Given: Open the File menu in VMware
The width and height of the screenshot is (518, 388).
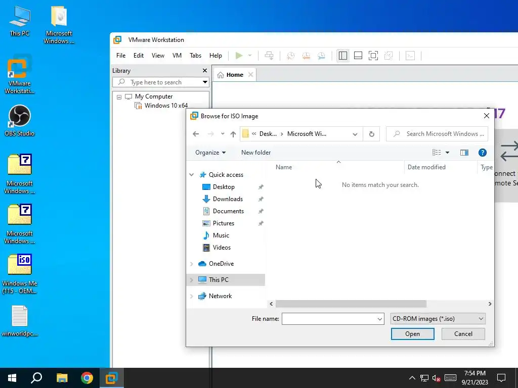Looking at the screenshot, I should tap(121, 56).
